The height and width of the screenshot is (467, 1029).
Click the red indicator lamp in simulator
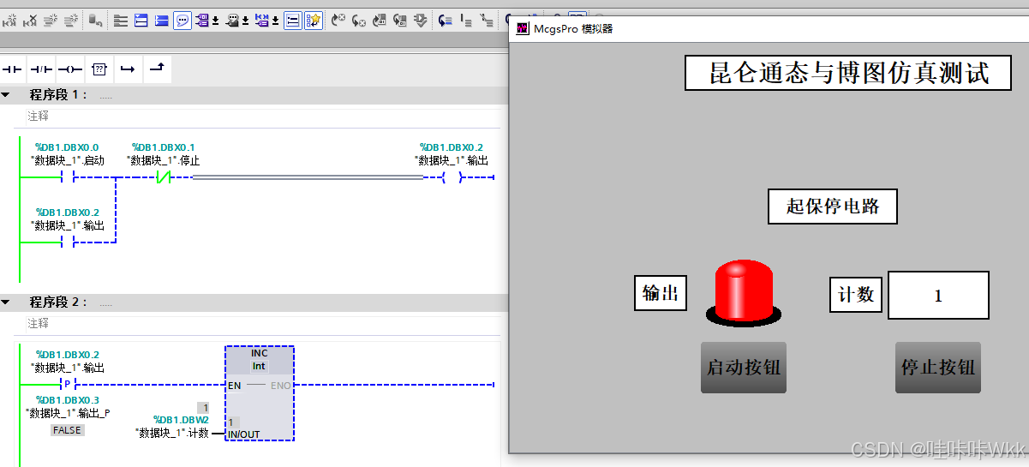743,293
